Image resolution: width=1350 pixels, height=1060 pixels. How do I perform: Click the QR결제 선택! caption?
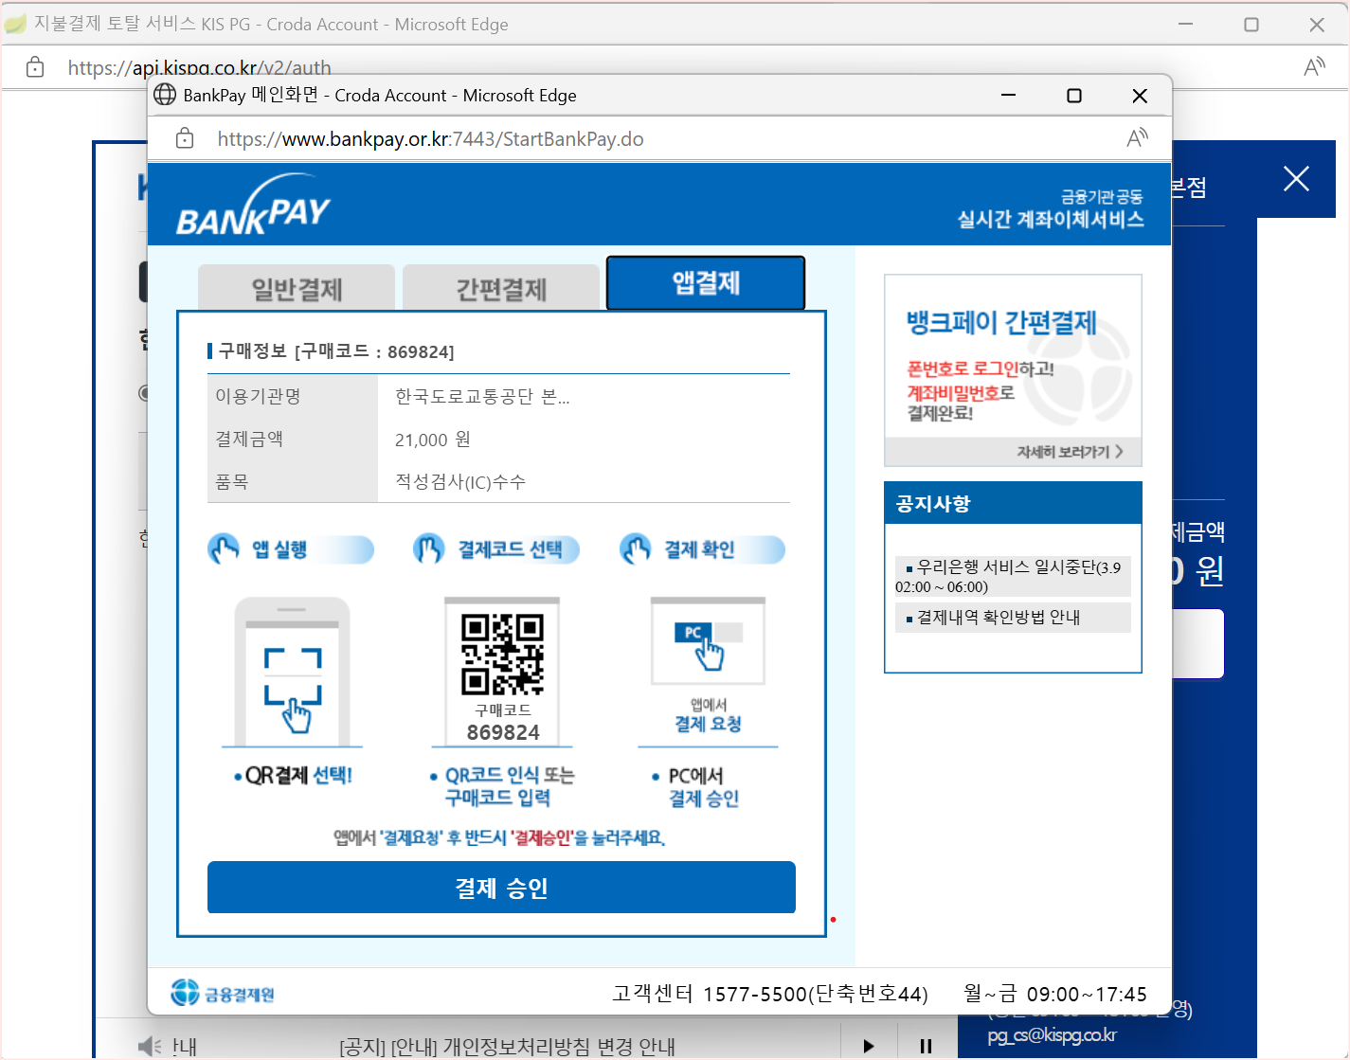click(293, 775)
